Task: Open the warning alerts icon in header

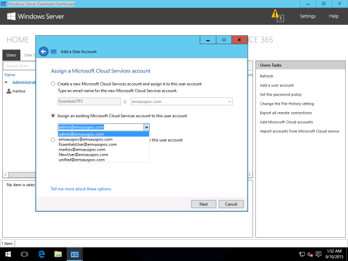Action: 275,14
